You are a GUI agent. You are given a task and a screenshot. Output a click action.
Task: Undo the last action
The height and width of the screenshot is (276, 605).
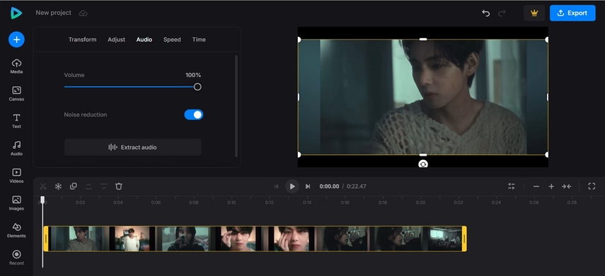(x=486, y=13)
